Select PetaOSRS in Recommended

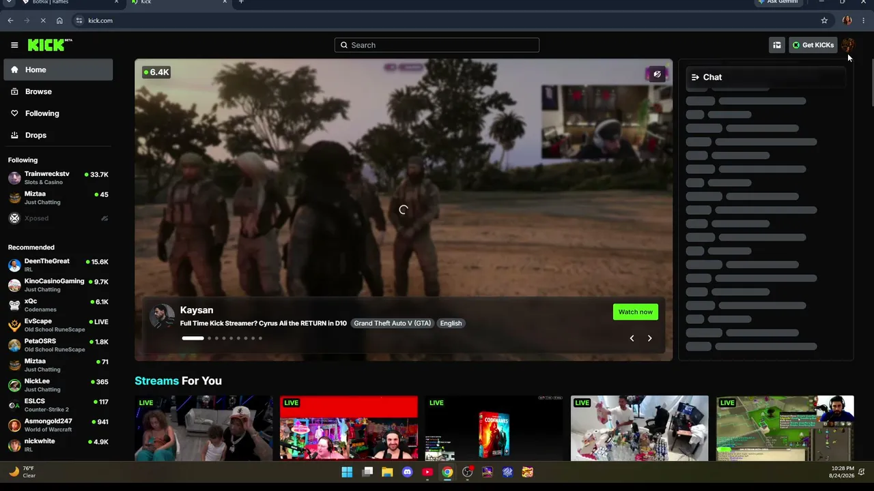pyautogui.click(x=58, y=345)
